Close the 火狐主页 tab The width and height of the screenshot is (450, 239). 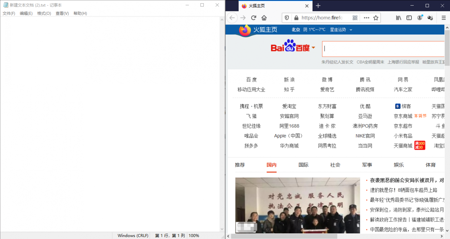pos(307,6)
